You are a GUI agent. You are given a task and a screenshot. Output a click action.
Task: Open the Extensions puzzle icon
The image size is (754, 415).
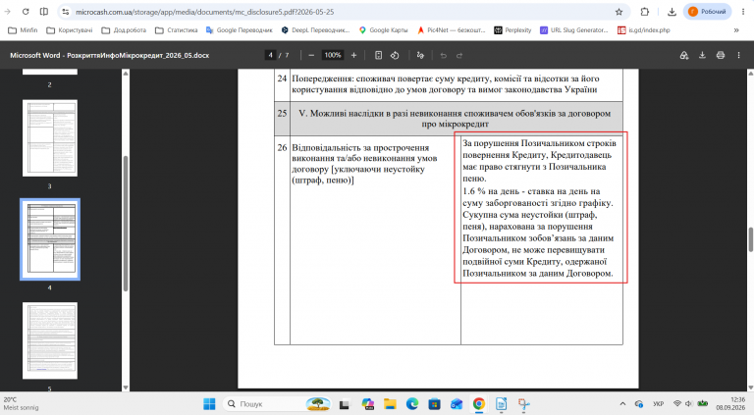pos(645,12)
